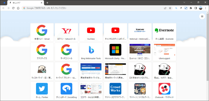Screen dimensions: 209x101
Task: Open the Microsoft Clarity tile
Action: pyautogui.click(x=115, y=52)
